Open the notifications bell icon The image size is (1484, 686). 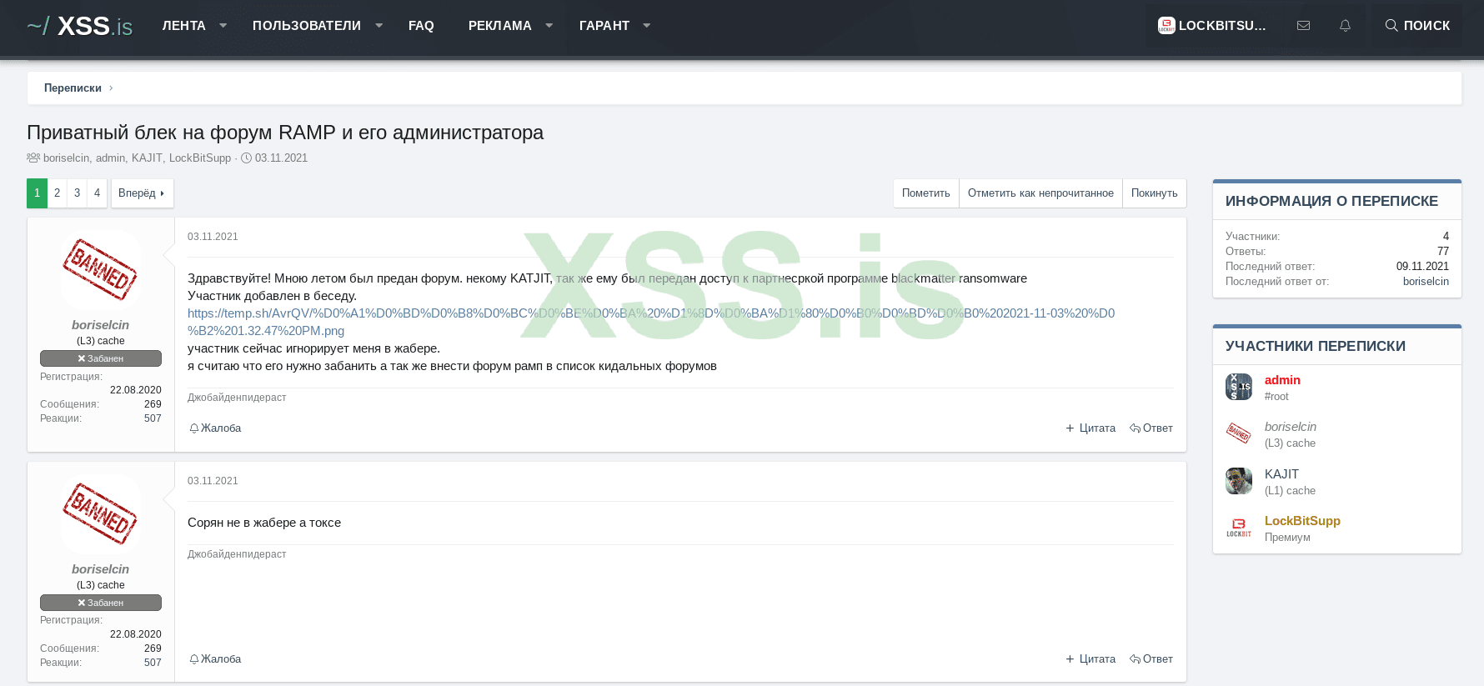coord(1345,26)
